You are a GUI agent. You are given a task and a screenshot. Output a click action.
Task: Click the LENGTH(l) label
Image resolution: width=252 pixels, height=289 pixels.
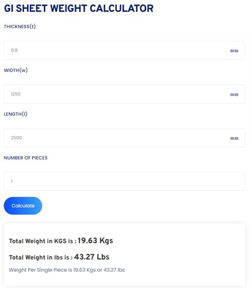15,114
